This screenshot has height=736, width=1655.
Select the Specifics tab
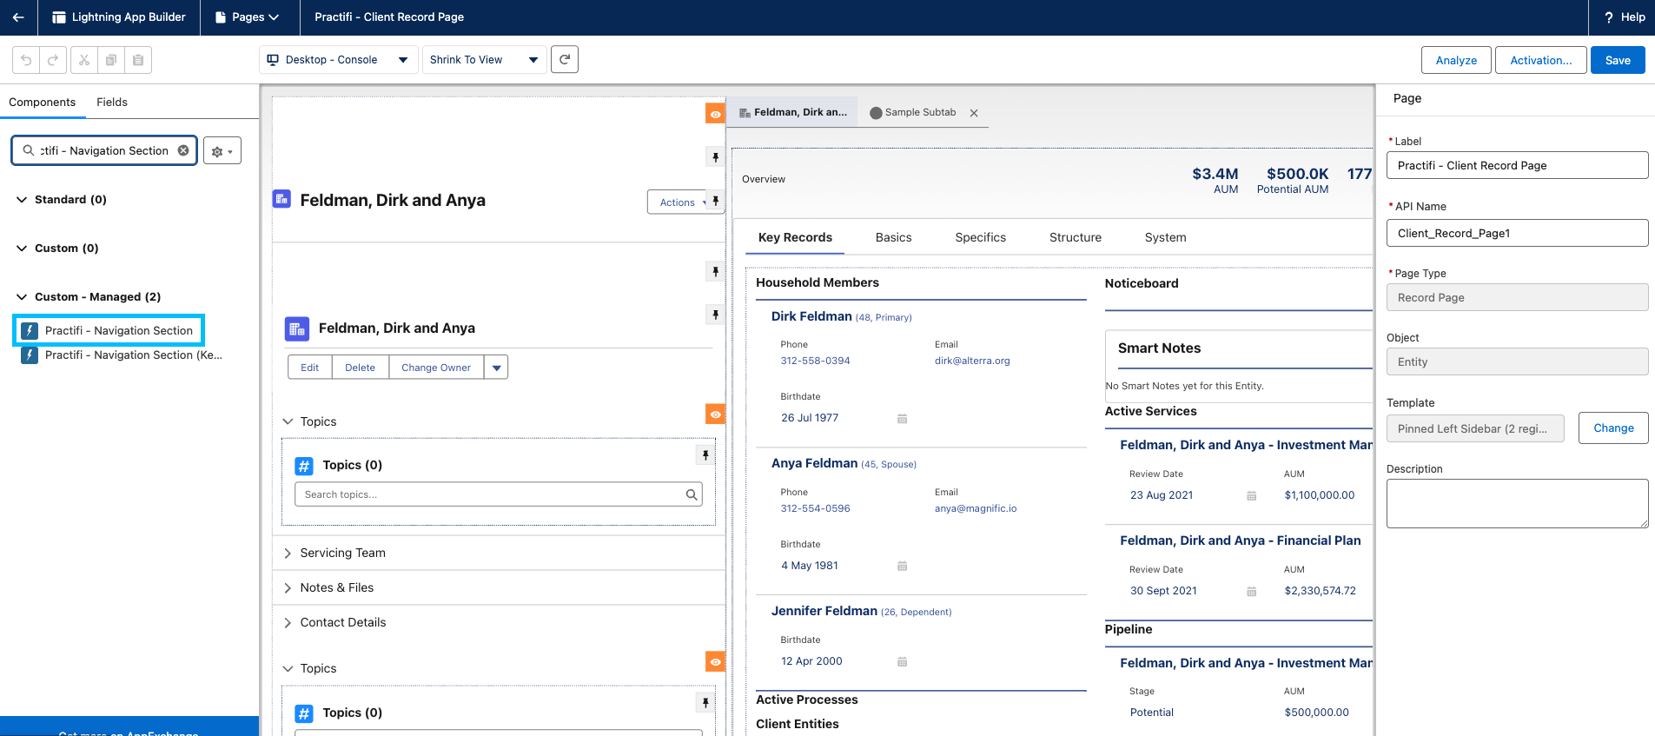point(980,237)
